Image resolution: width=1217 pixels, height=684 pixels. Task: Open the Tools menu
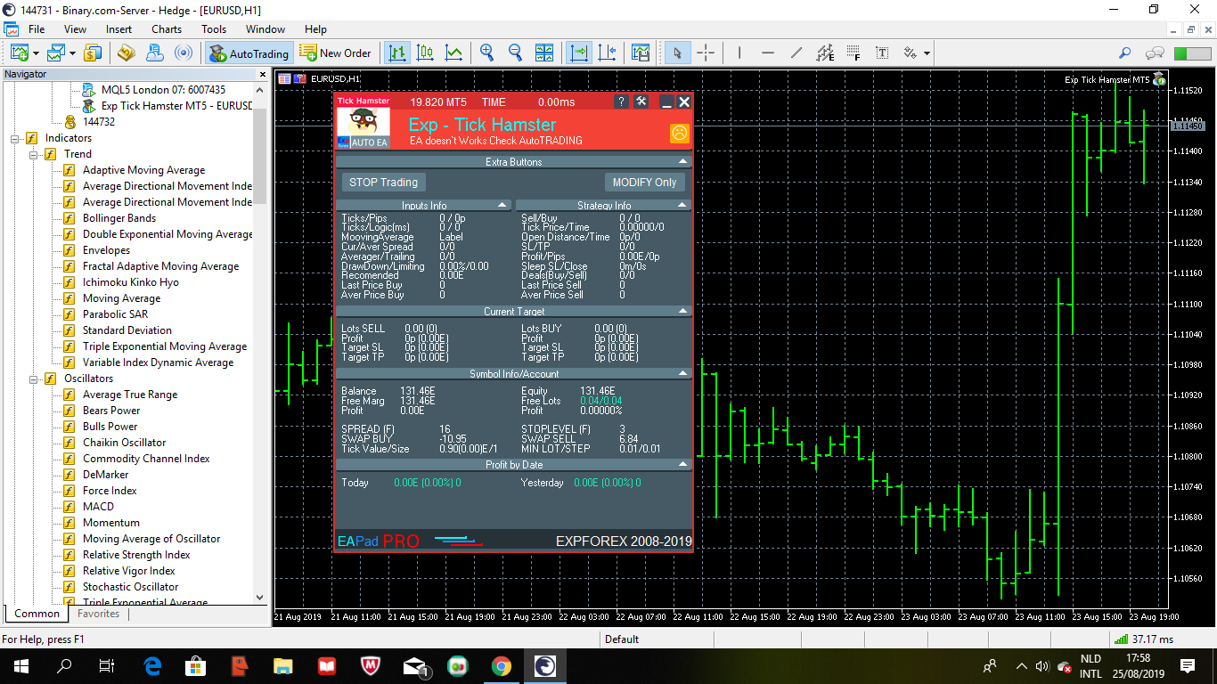(x=214, y=29)
